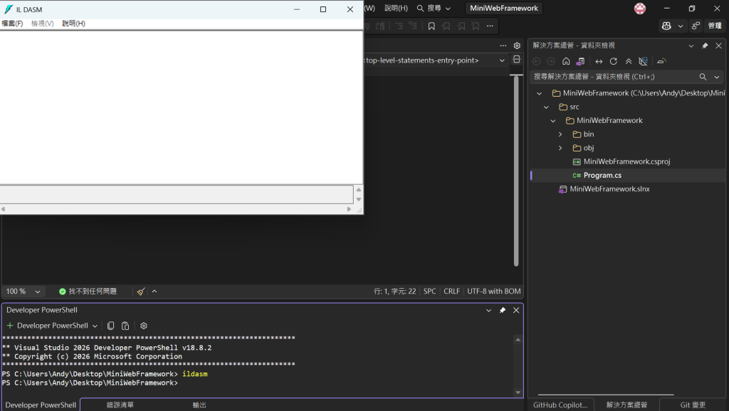729x411 pixels.
Task: Go to previous bookmark icon
Action: point(446,26)
